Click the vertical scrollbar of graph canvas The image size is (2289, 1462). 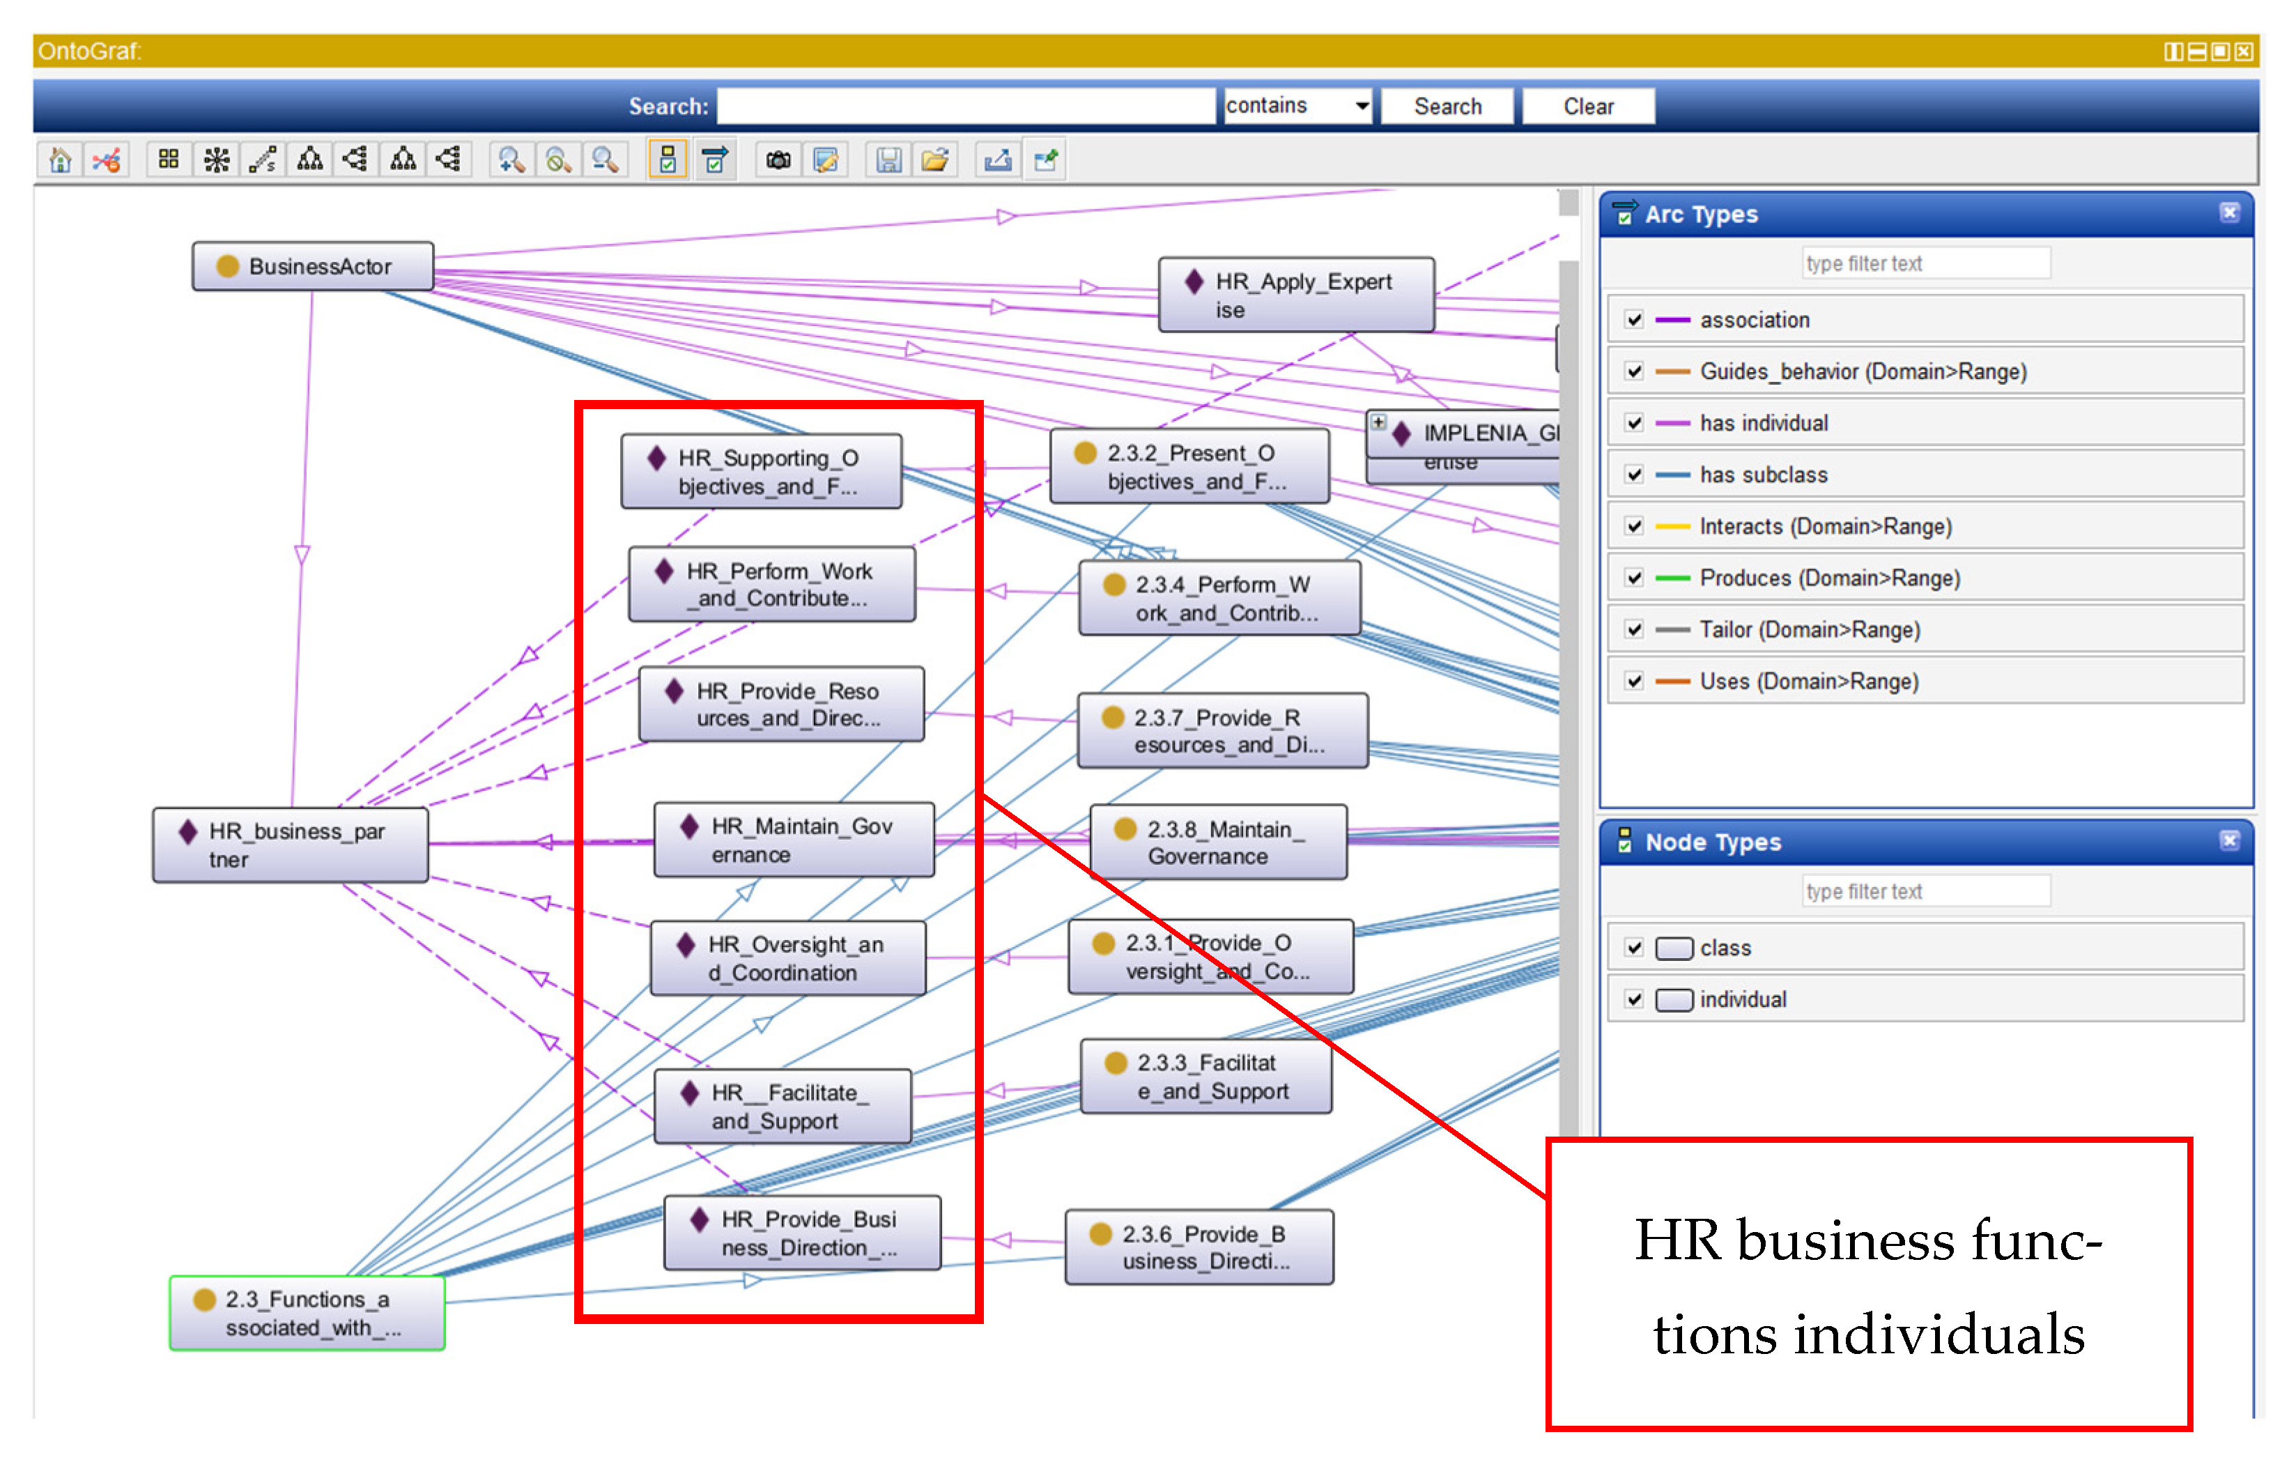1569,665
